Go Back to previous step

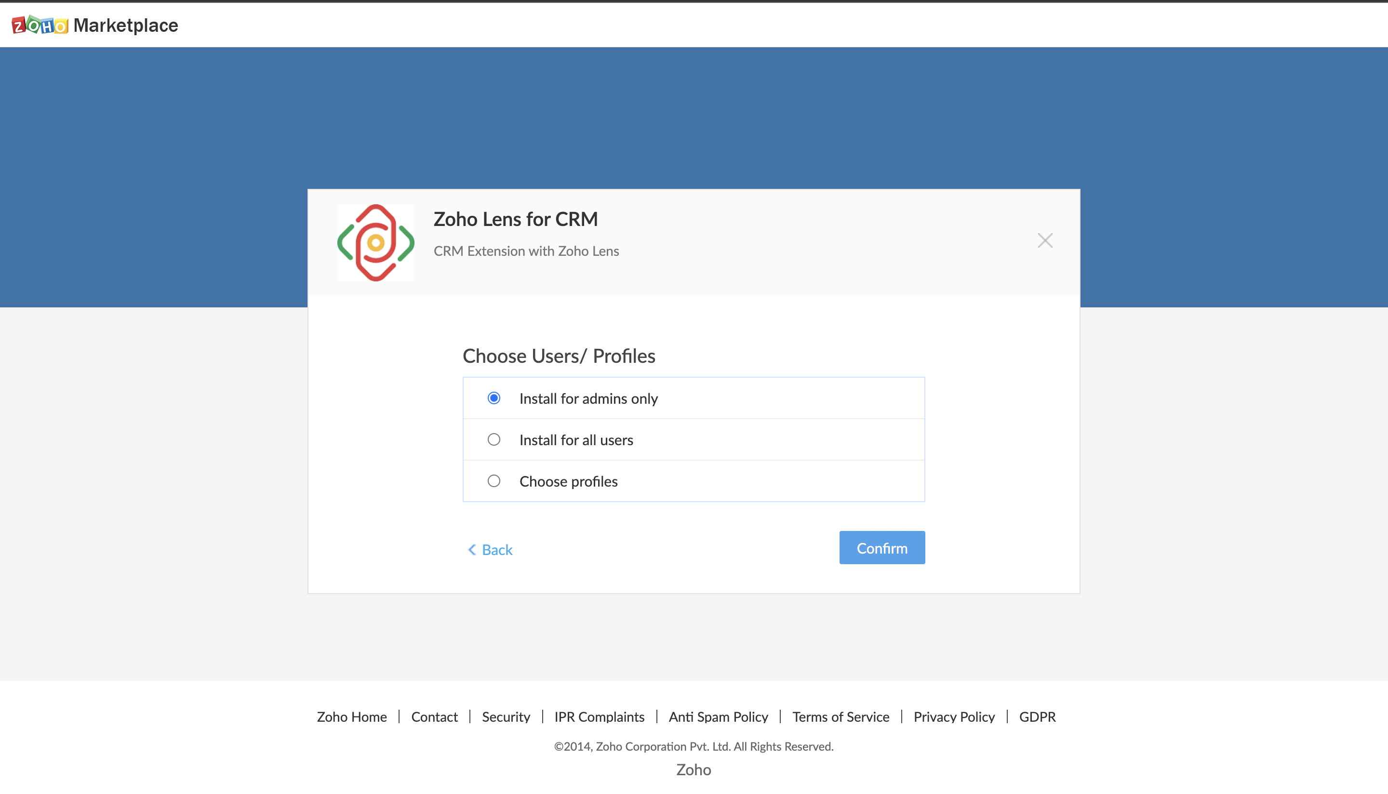pyautogui.click(x=496, y=550)
